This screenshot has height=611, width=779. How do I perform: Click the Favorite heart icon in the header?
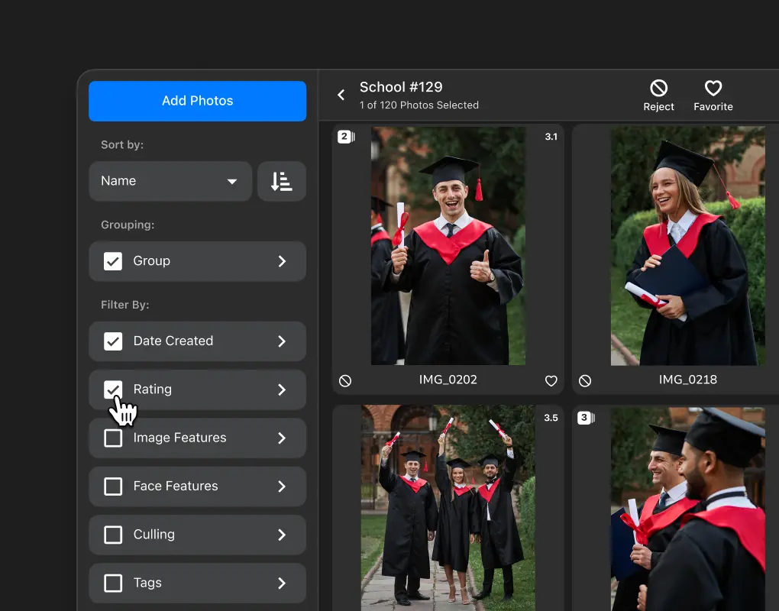point(713,89)
